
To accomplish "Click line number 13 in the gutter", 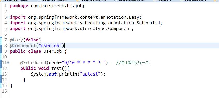I will coord(4,74).
